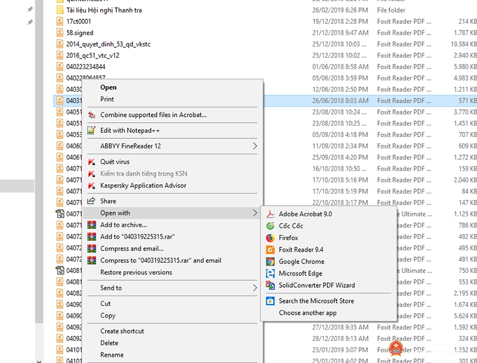The height and width of the screenshot is (363, 477).
Task: Choose Open in the context menu
Action: coord(172,87)
